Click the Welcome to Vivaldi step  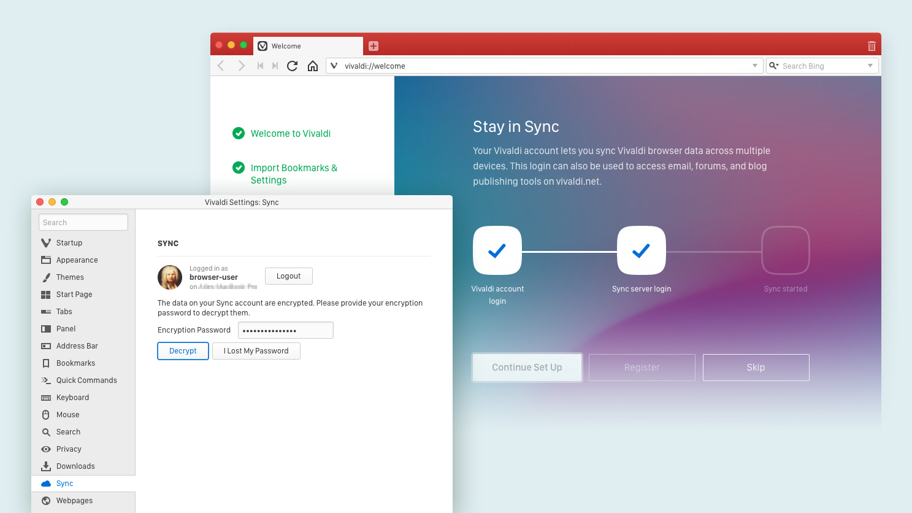pyautogui.click(x=282, y=133)
